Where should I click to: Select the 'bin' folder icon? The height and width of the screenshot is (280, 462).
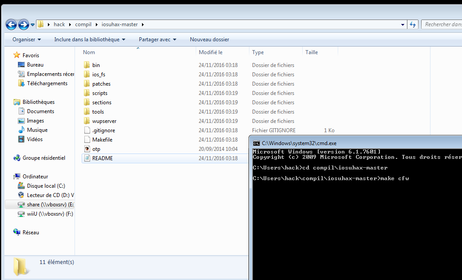87,65
